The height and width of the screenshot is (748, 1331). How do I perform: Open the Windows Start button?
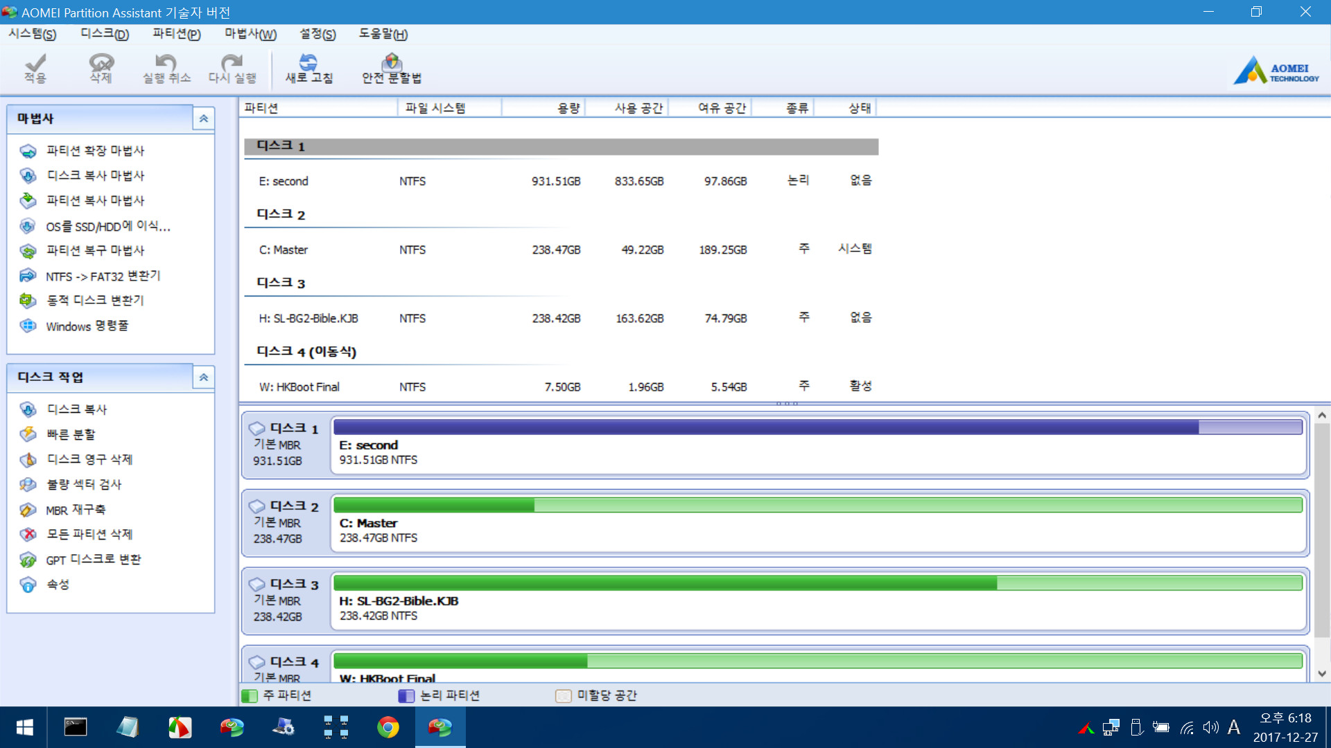pyautogui.click(x=24, y=727)
